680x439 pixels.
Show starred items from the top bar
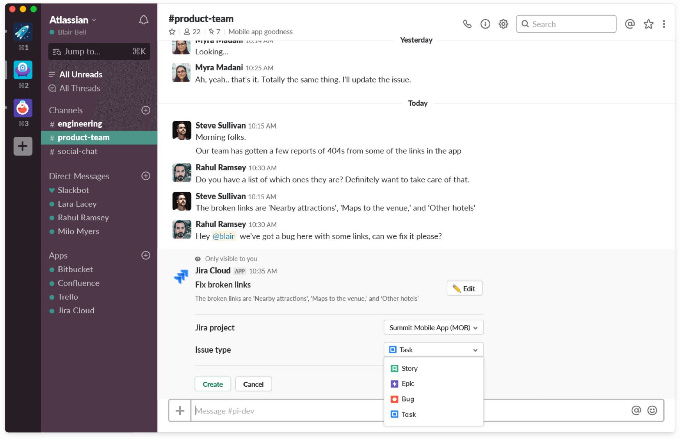[648, 24]
